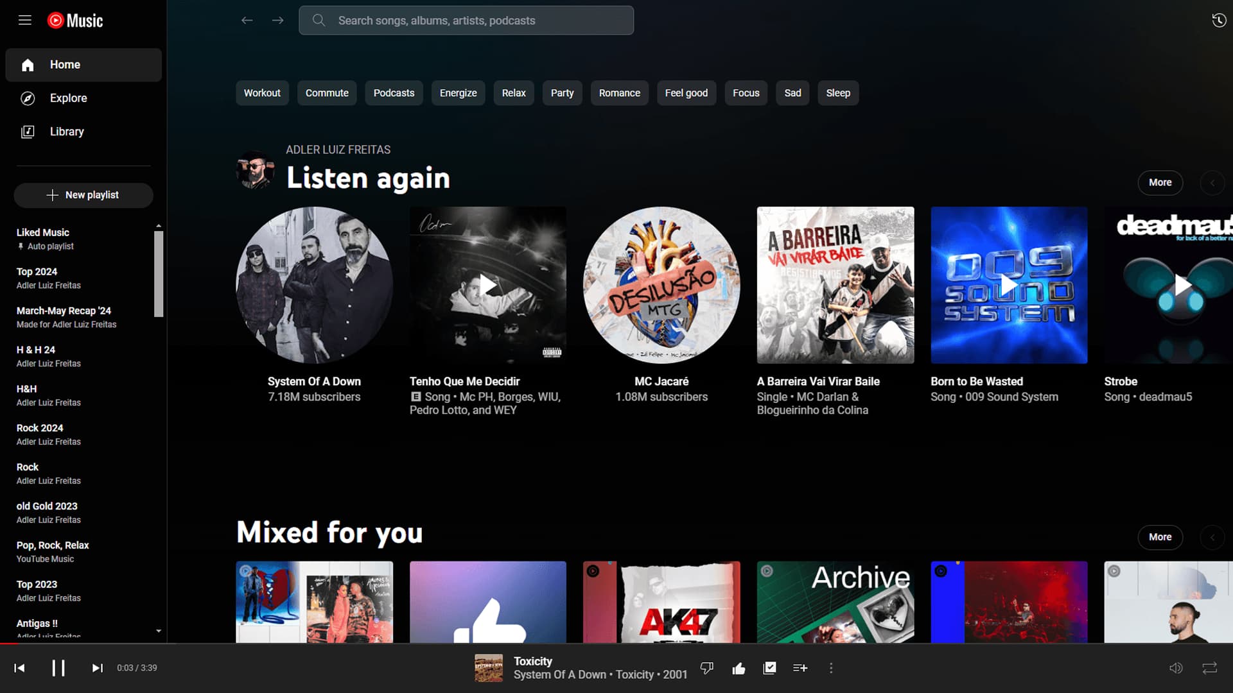Open Adler Luiz Freitas profile avatar

click(255, 170)
